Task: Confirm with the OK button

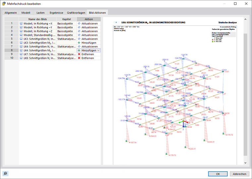Action: tap(218, 174)
